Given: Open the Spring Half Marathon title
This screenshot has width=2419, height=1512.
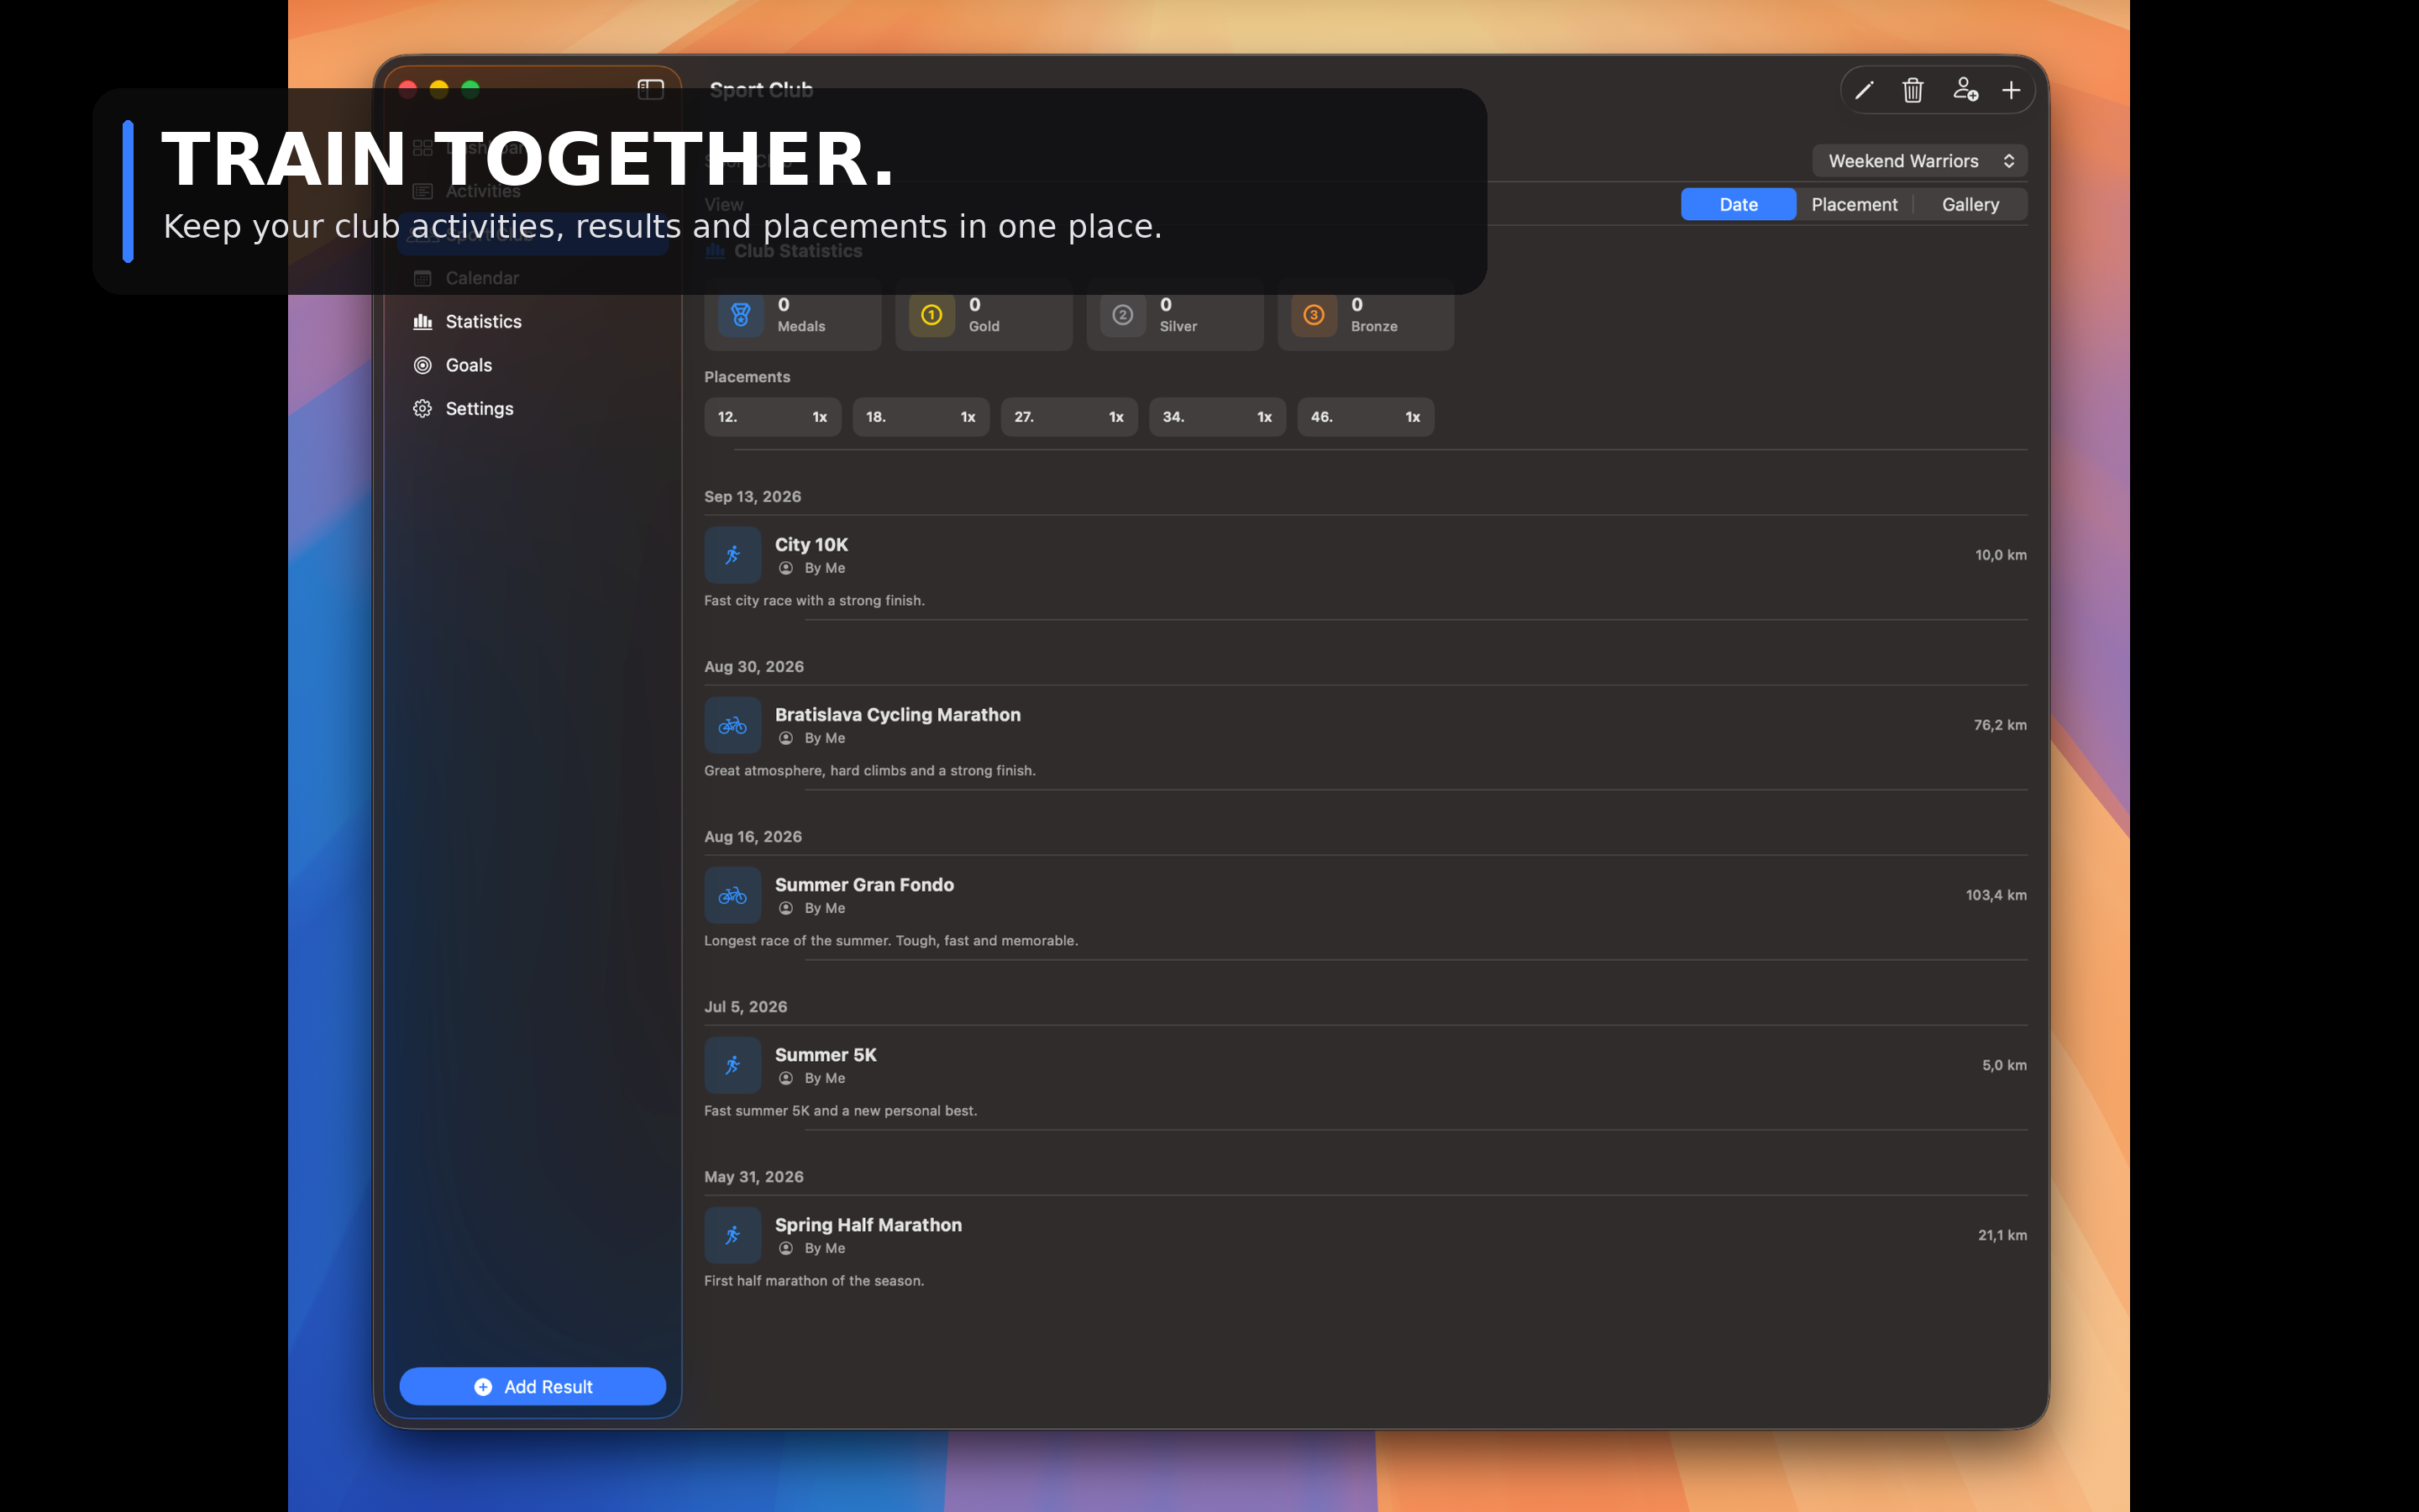Looking at the screenshot, I should pos(868,1224).
